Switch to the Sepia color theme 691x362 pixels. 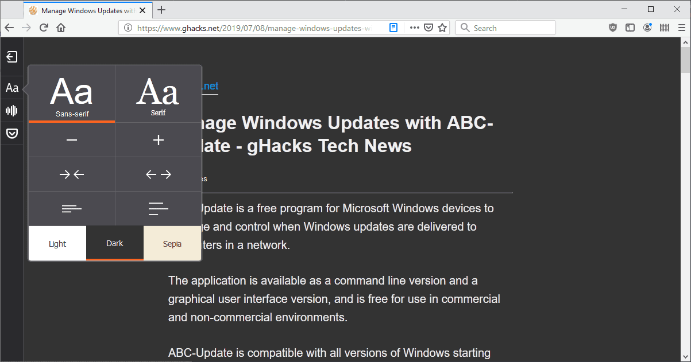tap(172, 243)
